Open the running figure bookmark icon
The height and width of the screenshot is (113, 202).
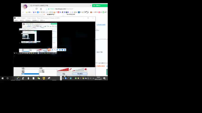[62, 12]
